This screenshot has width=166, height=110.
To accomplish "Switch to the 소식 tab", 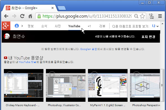I will pyautogui.click(x=44, y=26).
